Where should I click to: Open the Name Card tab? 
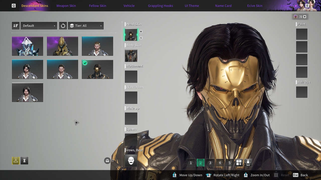[x=223, y=5]
